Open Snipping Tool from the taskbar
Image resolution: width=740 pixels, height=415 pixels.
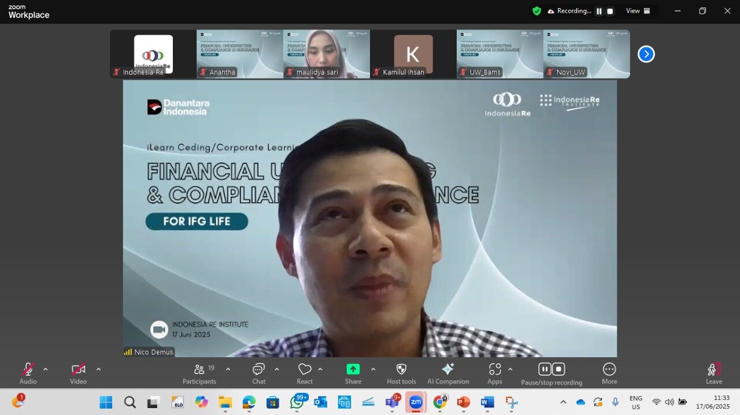coord(511,402)
